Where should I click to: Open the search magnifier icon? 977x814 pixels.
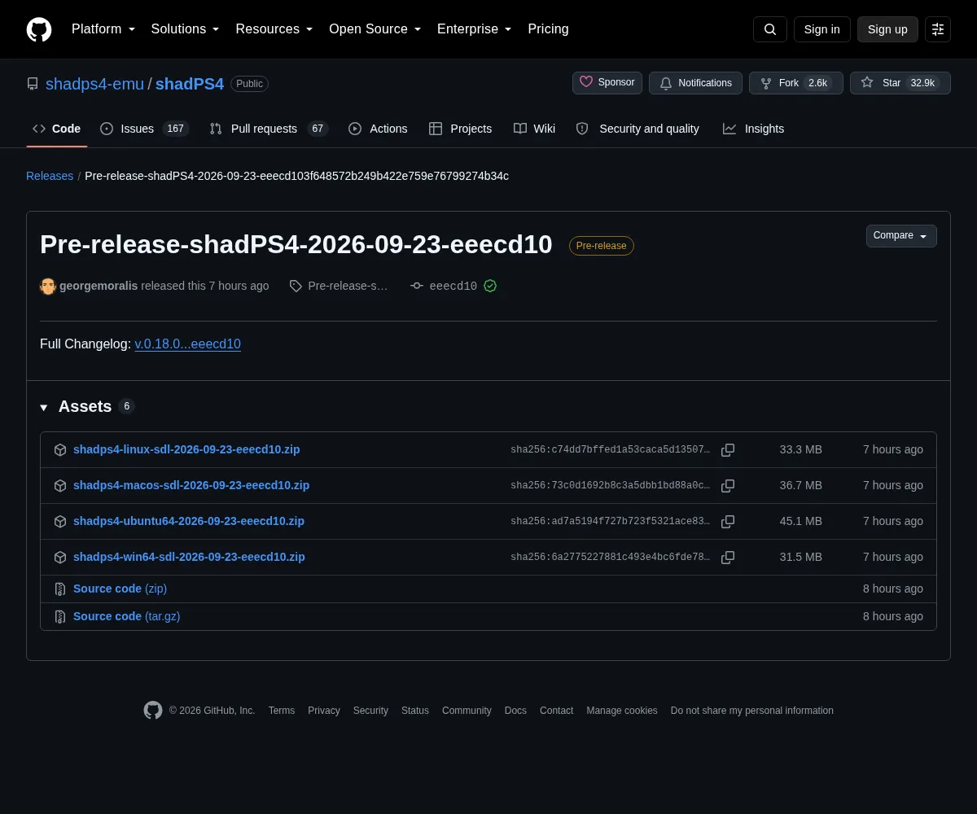[x=770, y=29]
